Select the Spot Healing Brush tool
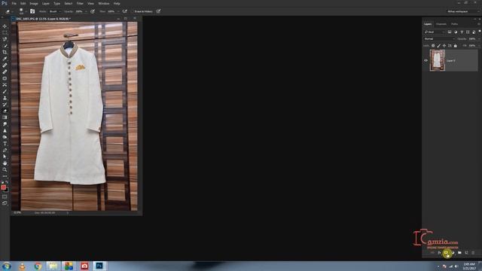The width and height of the screenshot is (482, 271). point(5,65)
